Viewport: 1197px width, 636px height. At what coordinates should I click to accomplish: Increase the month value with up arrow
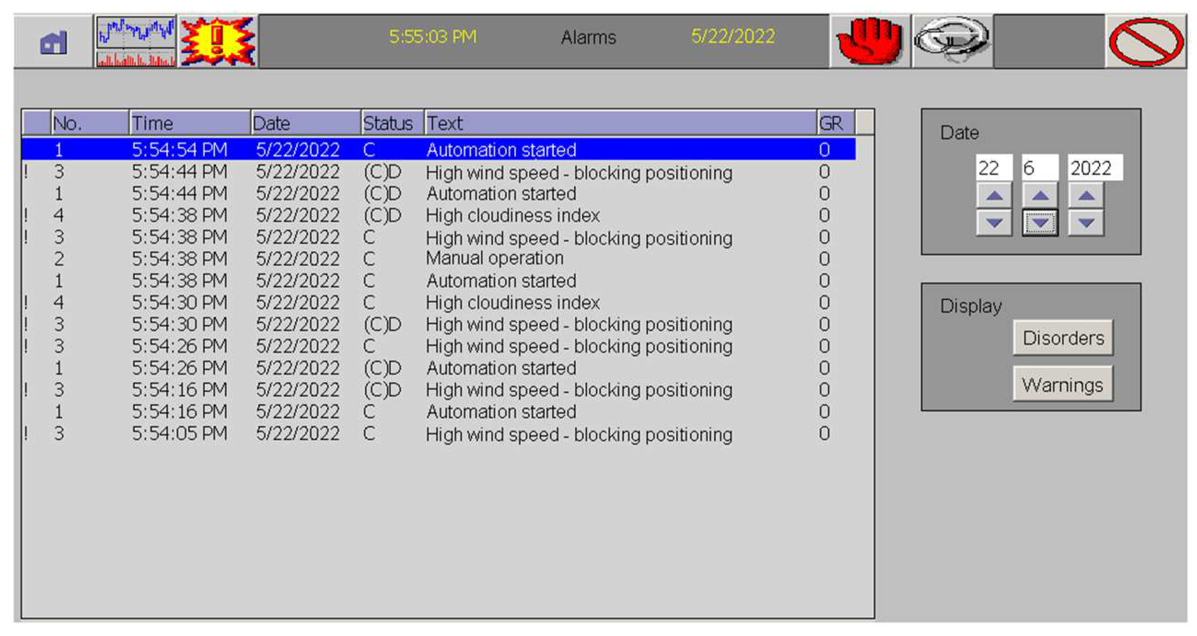[1040, 196]
